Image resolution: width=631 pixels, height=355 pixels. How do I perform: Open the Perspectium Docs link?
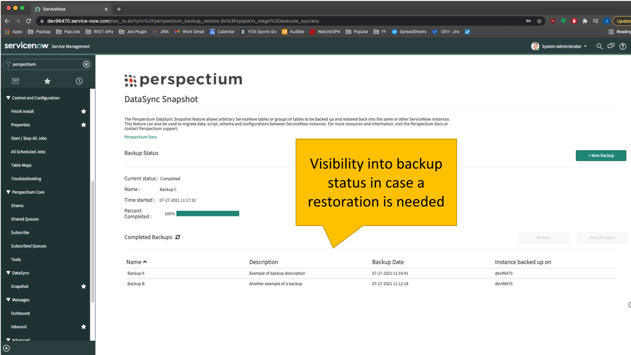click(141, 137)
